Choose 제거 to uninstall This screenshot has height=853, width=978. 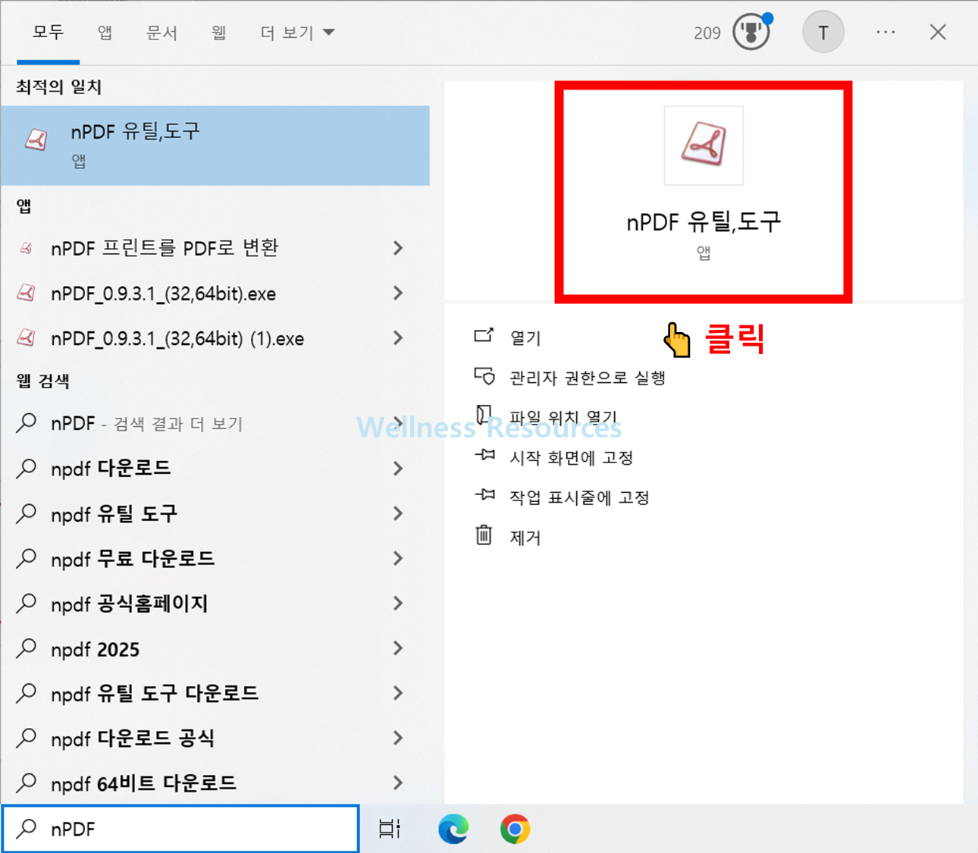(525, 538)
